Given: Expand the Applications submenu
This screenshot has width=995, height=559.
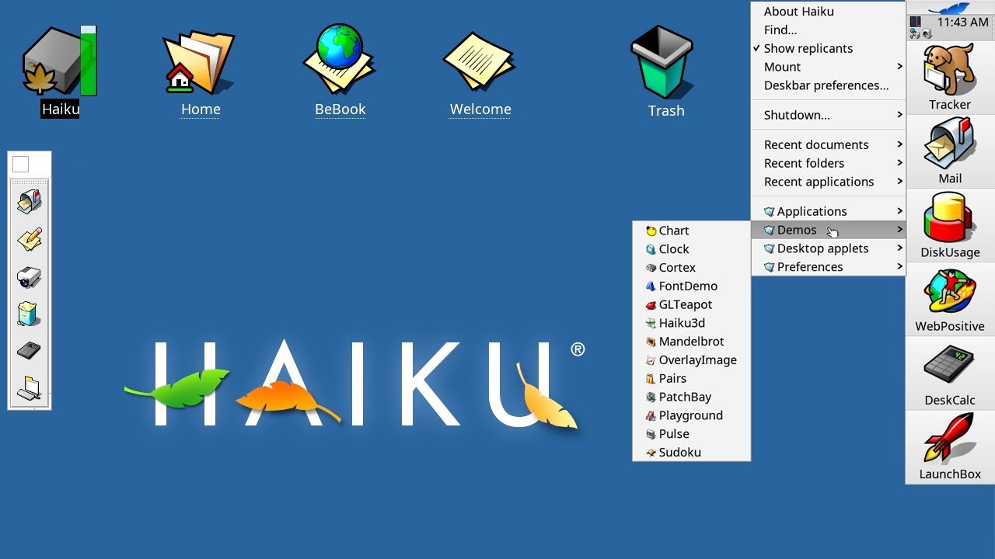Looking at the screenshot, I should pos(811,210).
